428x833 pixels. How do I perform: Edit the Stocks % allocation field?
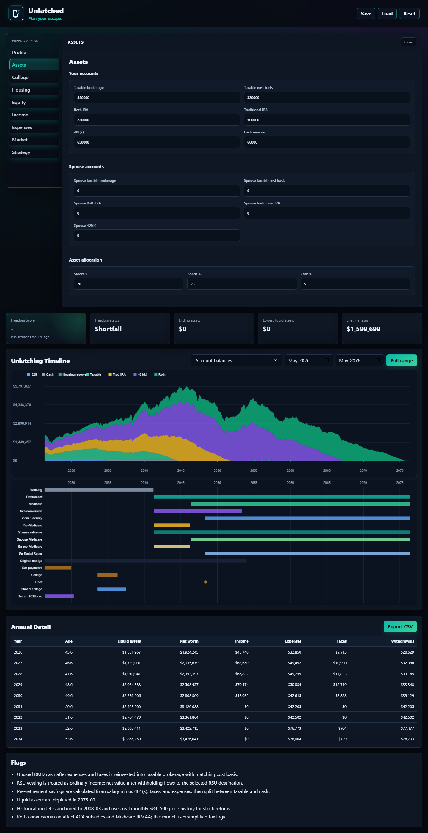(x=128, y=284)
